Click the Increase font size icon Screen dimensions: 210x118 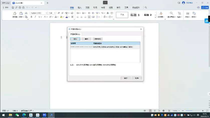(59, 13)
